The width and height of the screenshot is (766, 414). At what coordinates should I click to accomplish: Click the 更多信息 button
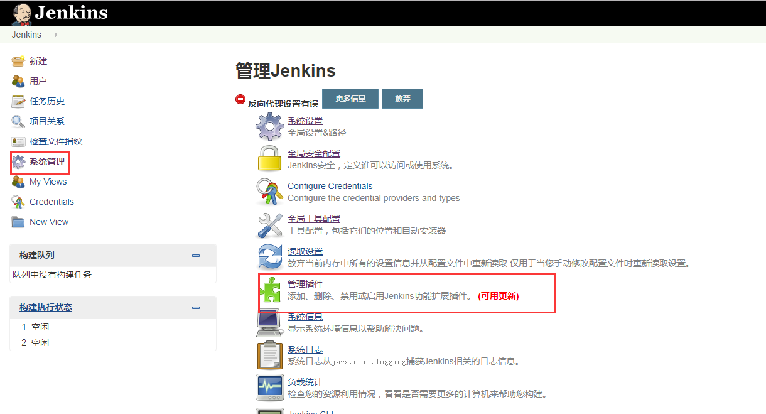coord(350,99)
